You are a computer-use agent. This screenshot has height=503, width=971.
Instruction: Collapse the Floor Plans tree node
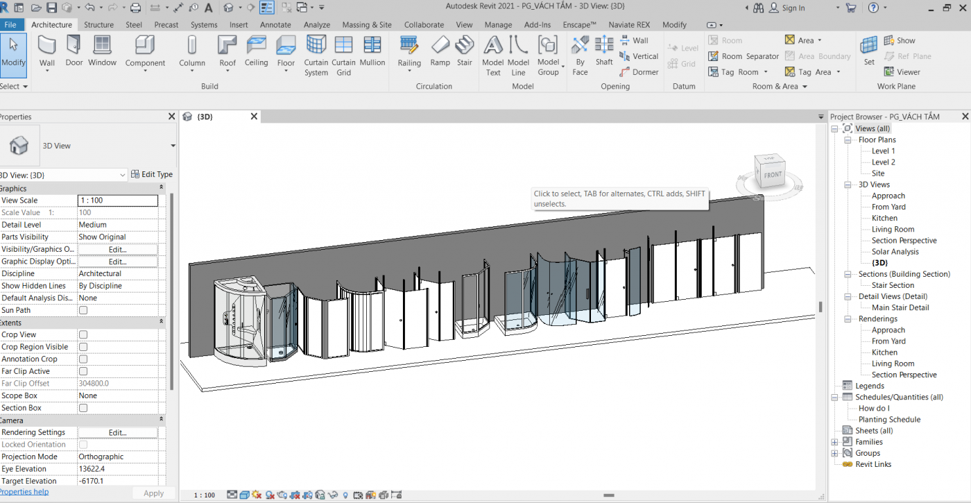[x=848, y=140]
